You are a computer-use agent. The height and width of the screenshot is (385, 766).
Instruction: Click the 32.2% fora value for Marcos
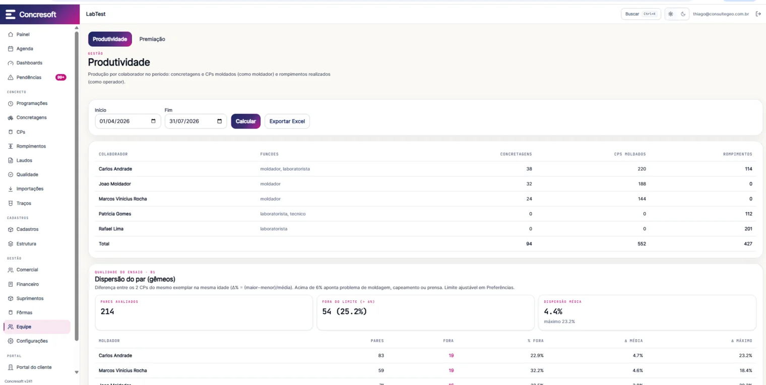(537, 371)
